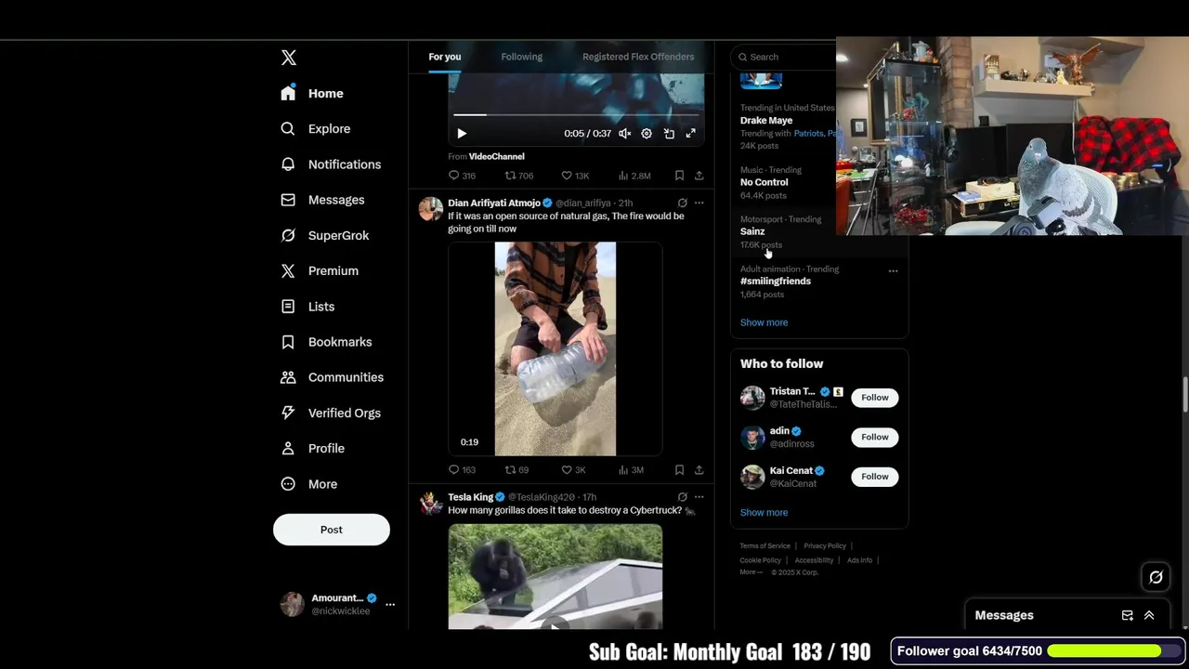Open more options for #smilingfriends trend
Viewport: 1189px width, 669px height.
tap(893, 271)
